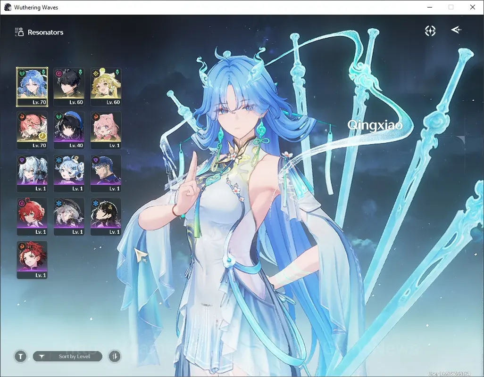The image size is (484, 377).
Task: Select the gray-haired dark-hat Lv. 1 resonator
Action: click(x=69, y=217)
